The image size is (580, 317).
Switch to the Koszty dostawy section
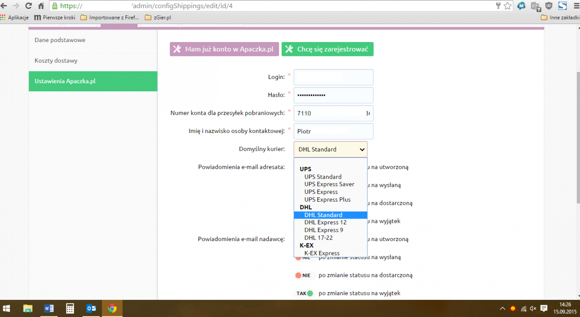coord(93,61)
